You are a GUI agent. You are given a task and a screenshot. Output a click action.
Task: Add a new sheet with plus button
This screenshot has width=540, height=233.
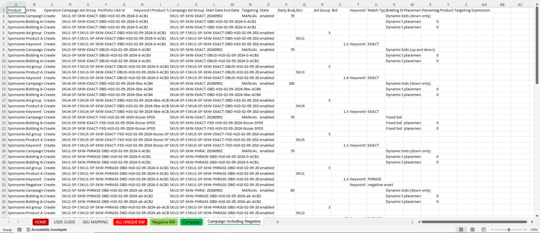point(277,222)
